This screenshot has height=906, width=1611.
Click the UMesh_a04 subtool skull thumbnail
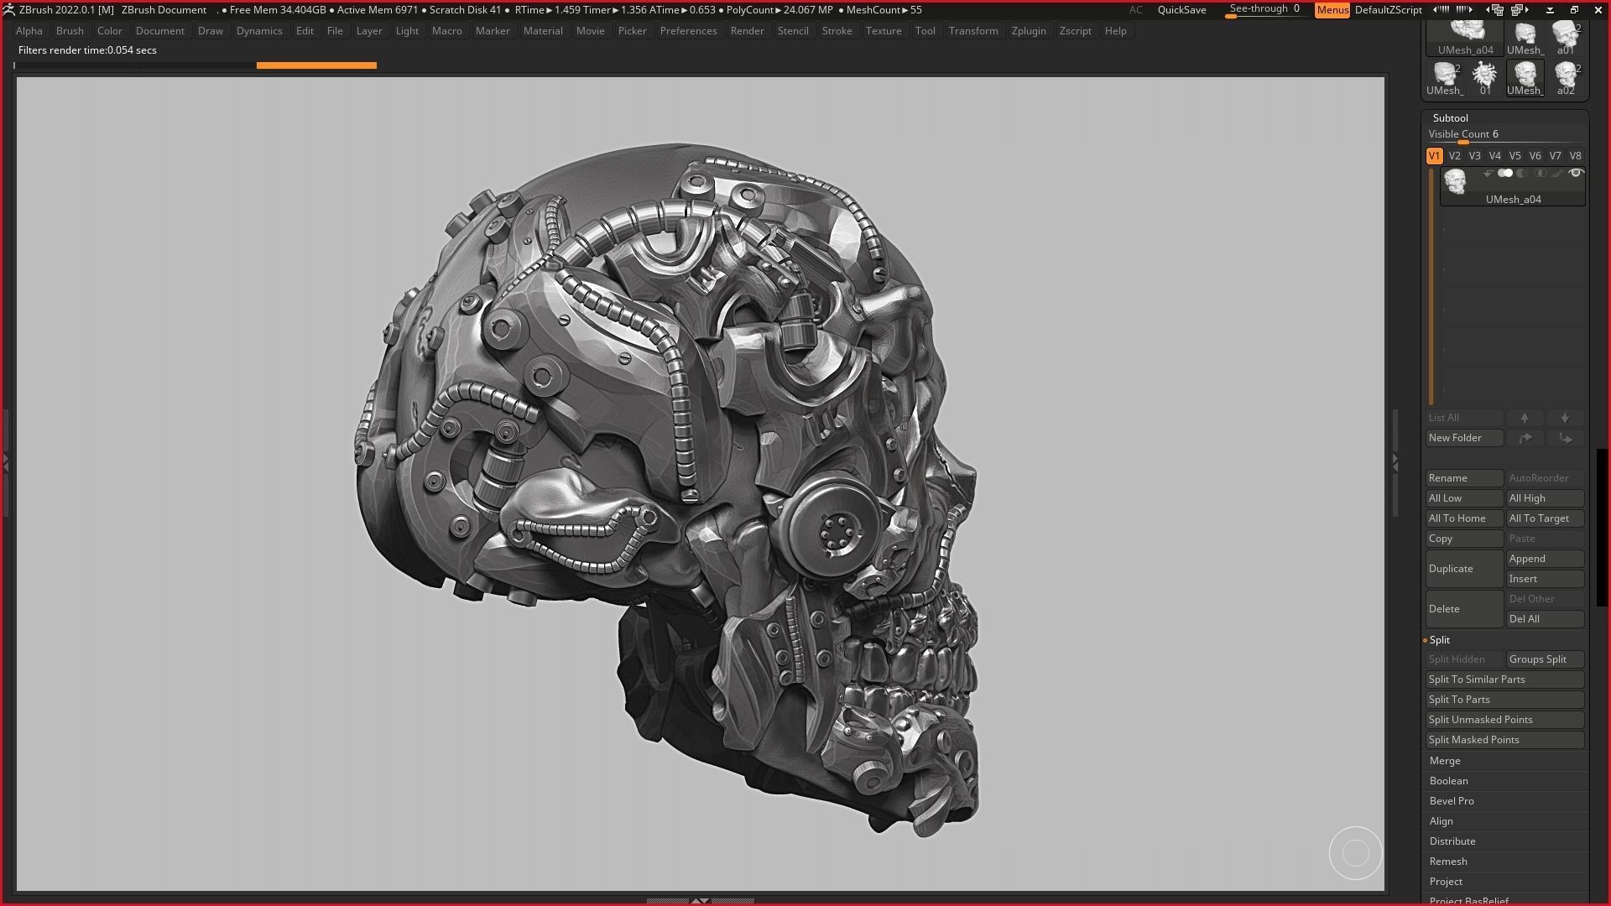coord(1455,181)
